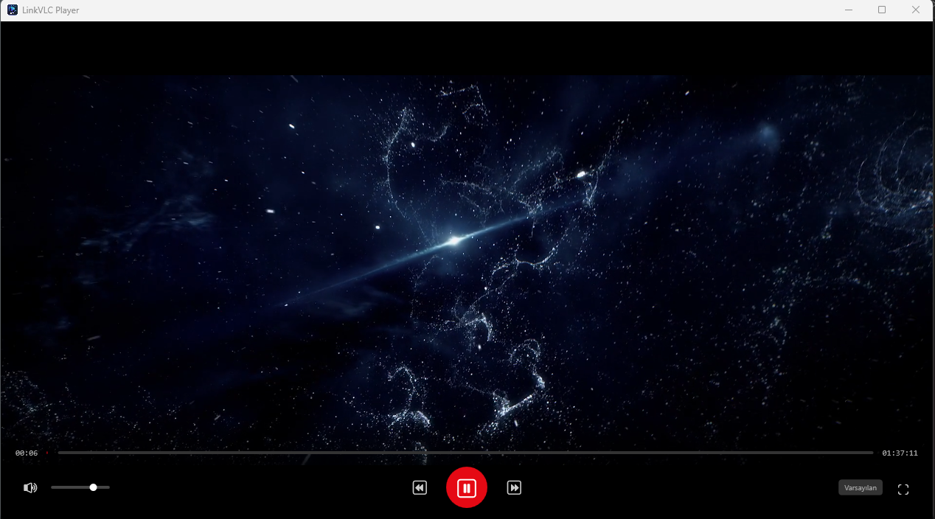The height and width of the screenshot is (519, 935).
Task: Mute audio with the speaker icon
Action: pyautogui.click(x=30, y=487)
